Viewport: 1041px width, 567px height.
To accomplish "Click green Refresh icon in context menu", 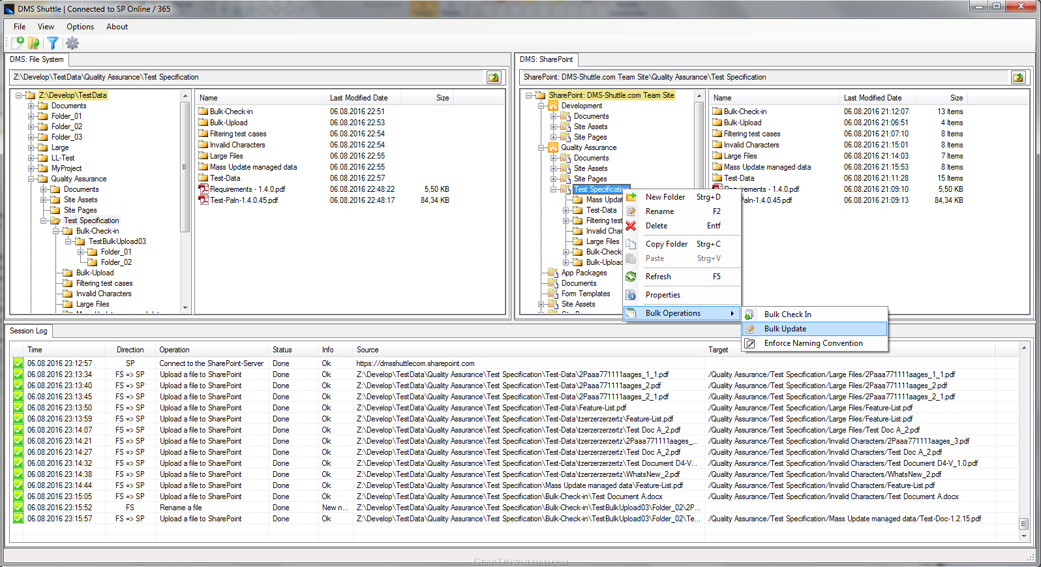I will (631, 277).
